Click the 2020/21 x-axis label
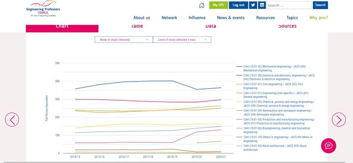The image size is (353, 163). point(221,157)
